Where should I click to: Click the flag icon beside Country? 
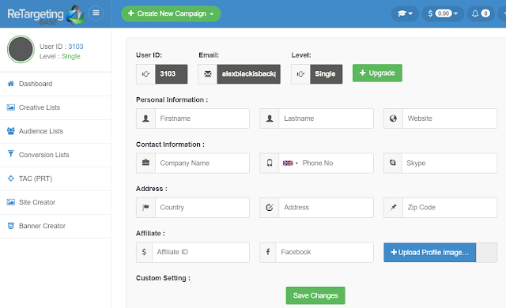[145, 208]
